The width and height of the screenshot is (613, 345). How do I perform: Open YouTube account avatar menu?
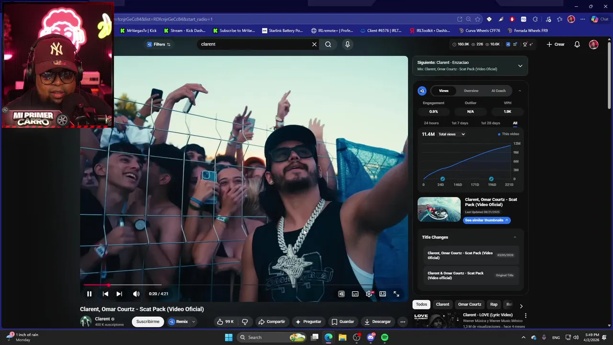pyautogui.click(x=594, y=44)
